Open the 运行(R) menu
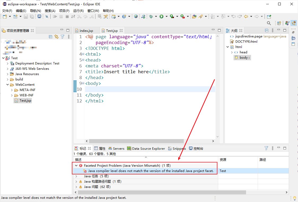This screenshot has width=298, height=202. [x=78, y=11]
